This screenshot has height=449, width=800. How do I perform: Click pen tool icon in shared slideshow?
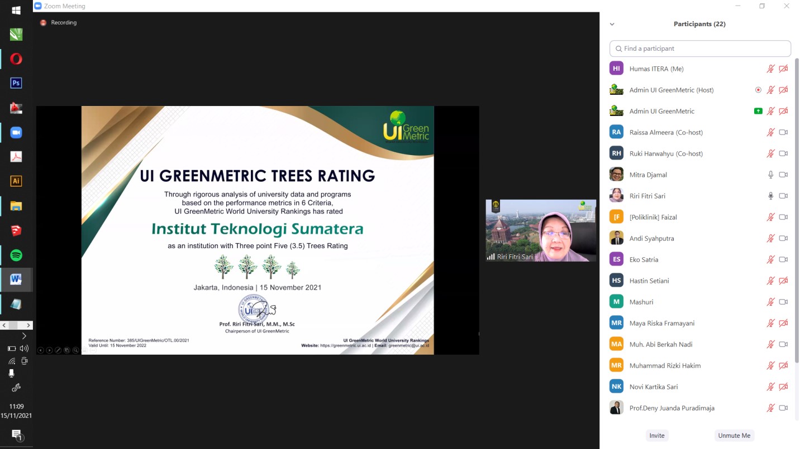point(58,350)
